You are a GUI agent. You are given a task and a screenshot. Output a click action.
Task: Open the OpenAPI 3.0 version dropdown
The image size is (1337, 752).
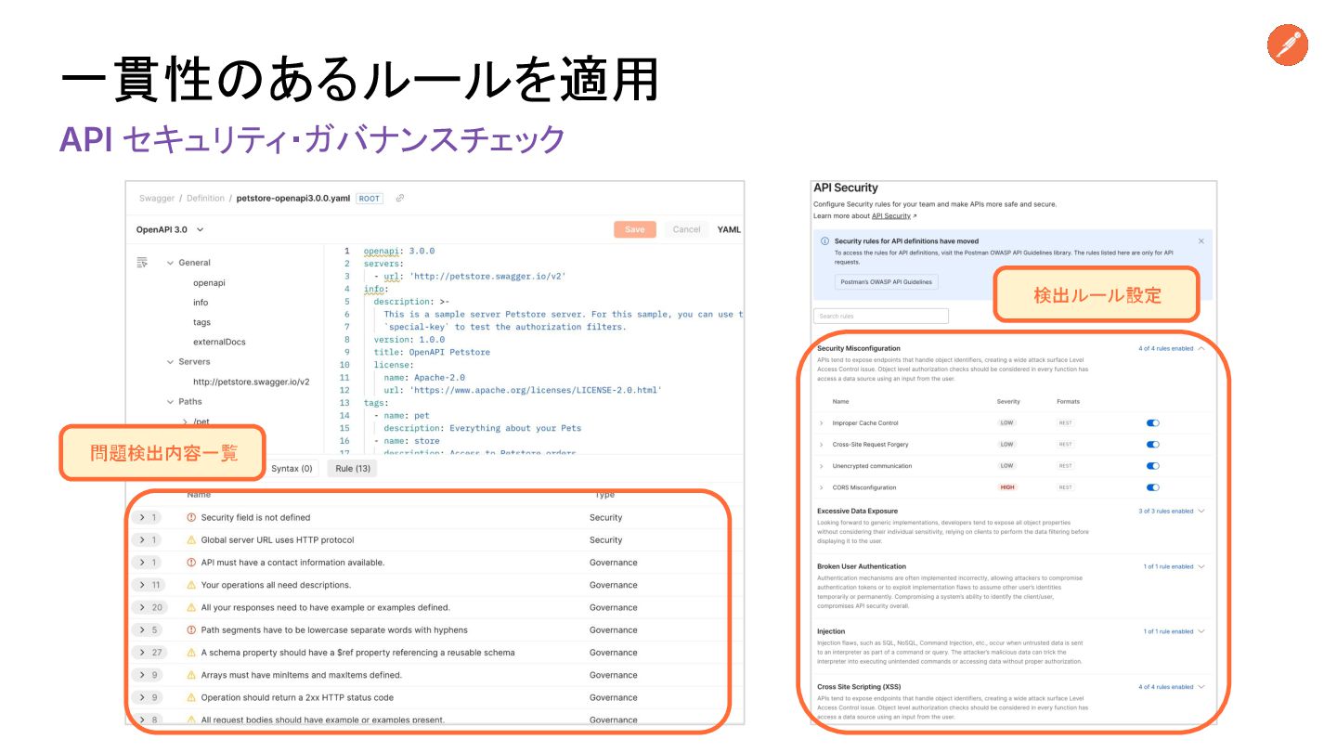tap(170, 229)
